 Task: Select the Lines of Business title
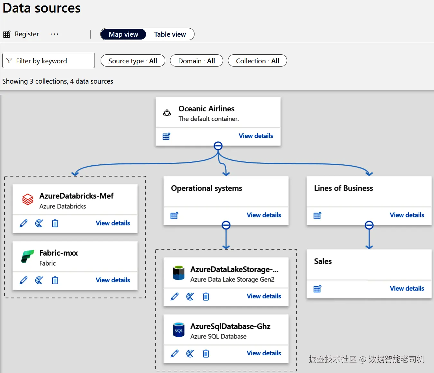coord(344,188)
